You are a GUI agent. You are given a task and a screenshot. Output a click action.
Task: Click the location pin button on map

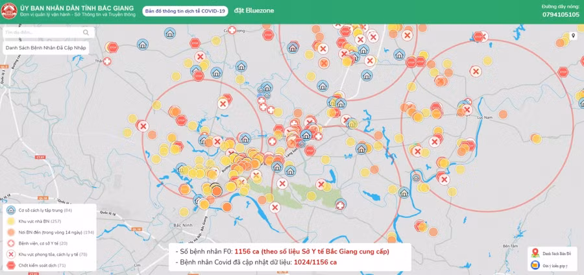pyautogui.click(x=573, y=36)
